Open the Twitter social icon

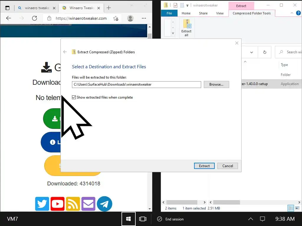(42, 204)
